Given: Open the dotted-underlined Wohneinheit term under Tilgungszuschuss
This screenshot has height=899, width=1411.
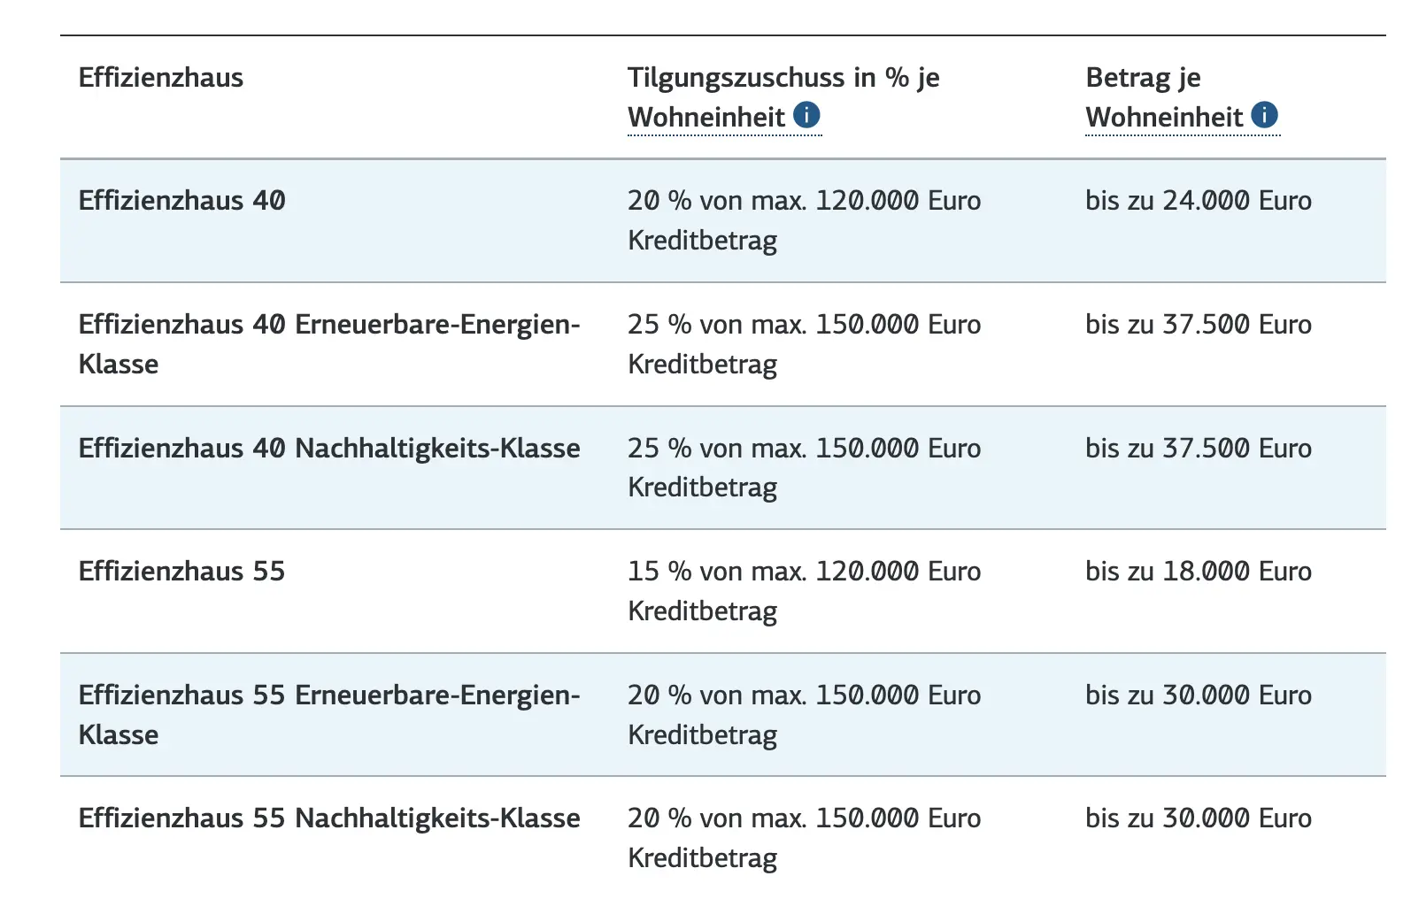Looking at the screenshot, I should coord(706,117).
